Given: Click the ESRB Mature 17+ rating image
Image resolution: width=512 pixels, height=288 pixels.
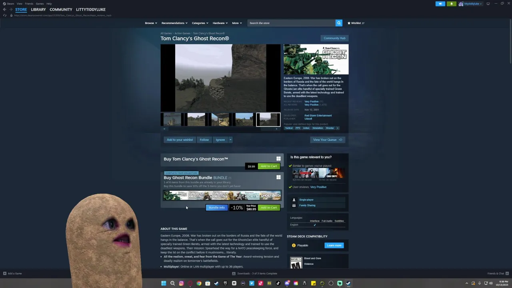Looking at the screenshot, I should coord(296,262).
